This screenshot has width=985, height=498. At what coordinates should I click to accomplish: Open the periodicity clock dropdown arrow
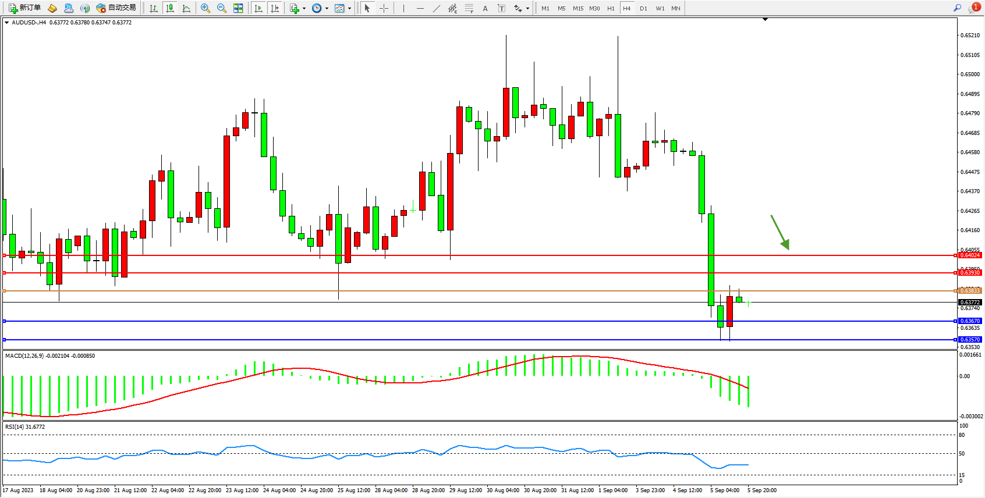click(327, 9)
